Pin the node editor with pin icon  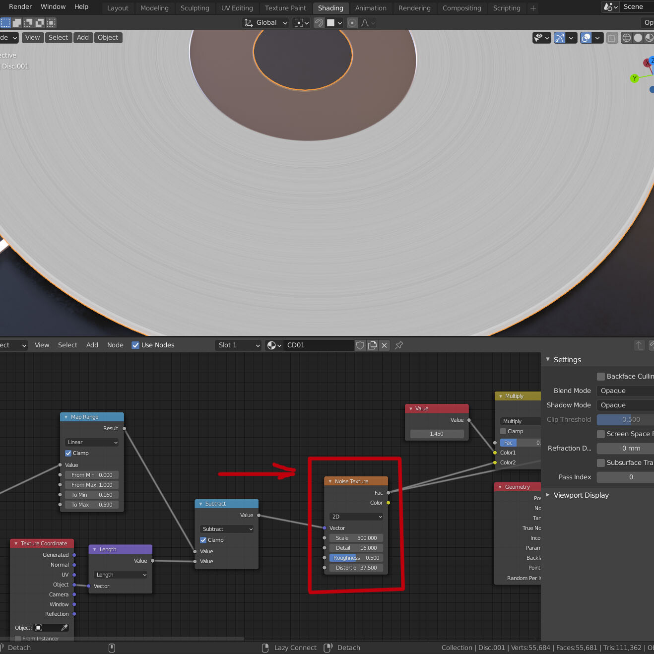[399, 345]
